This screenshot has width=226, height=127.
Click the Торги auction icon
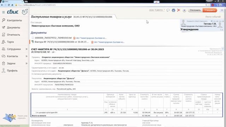point(4,42)
